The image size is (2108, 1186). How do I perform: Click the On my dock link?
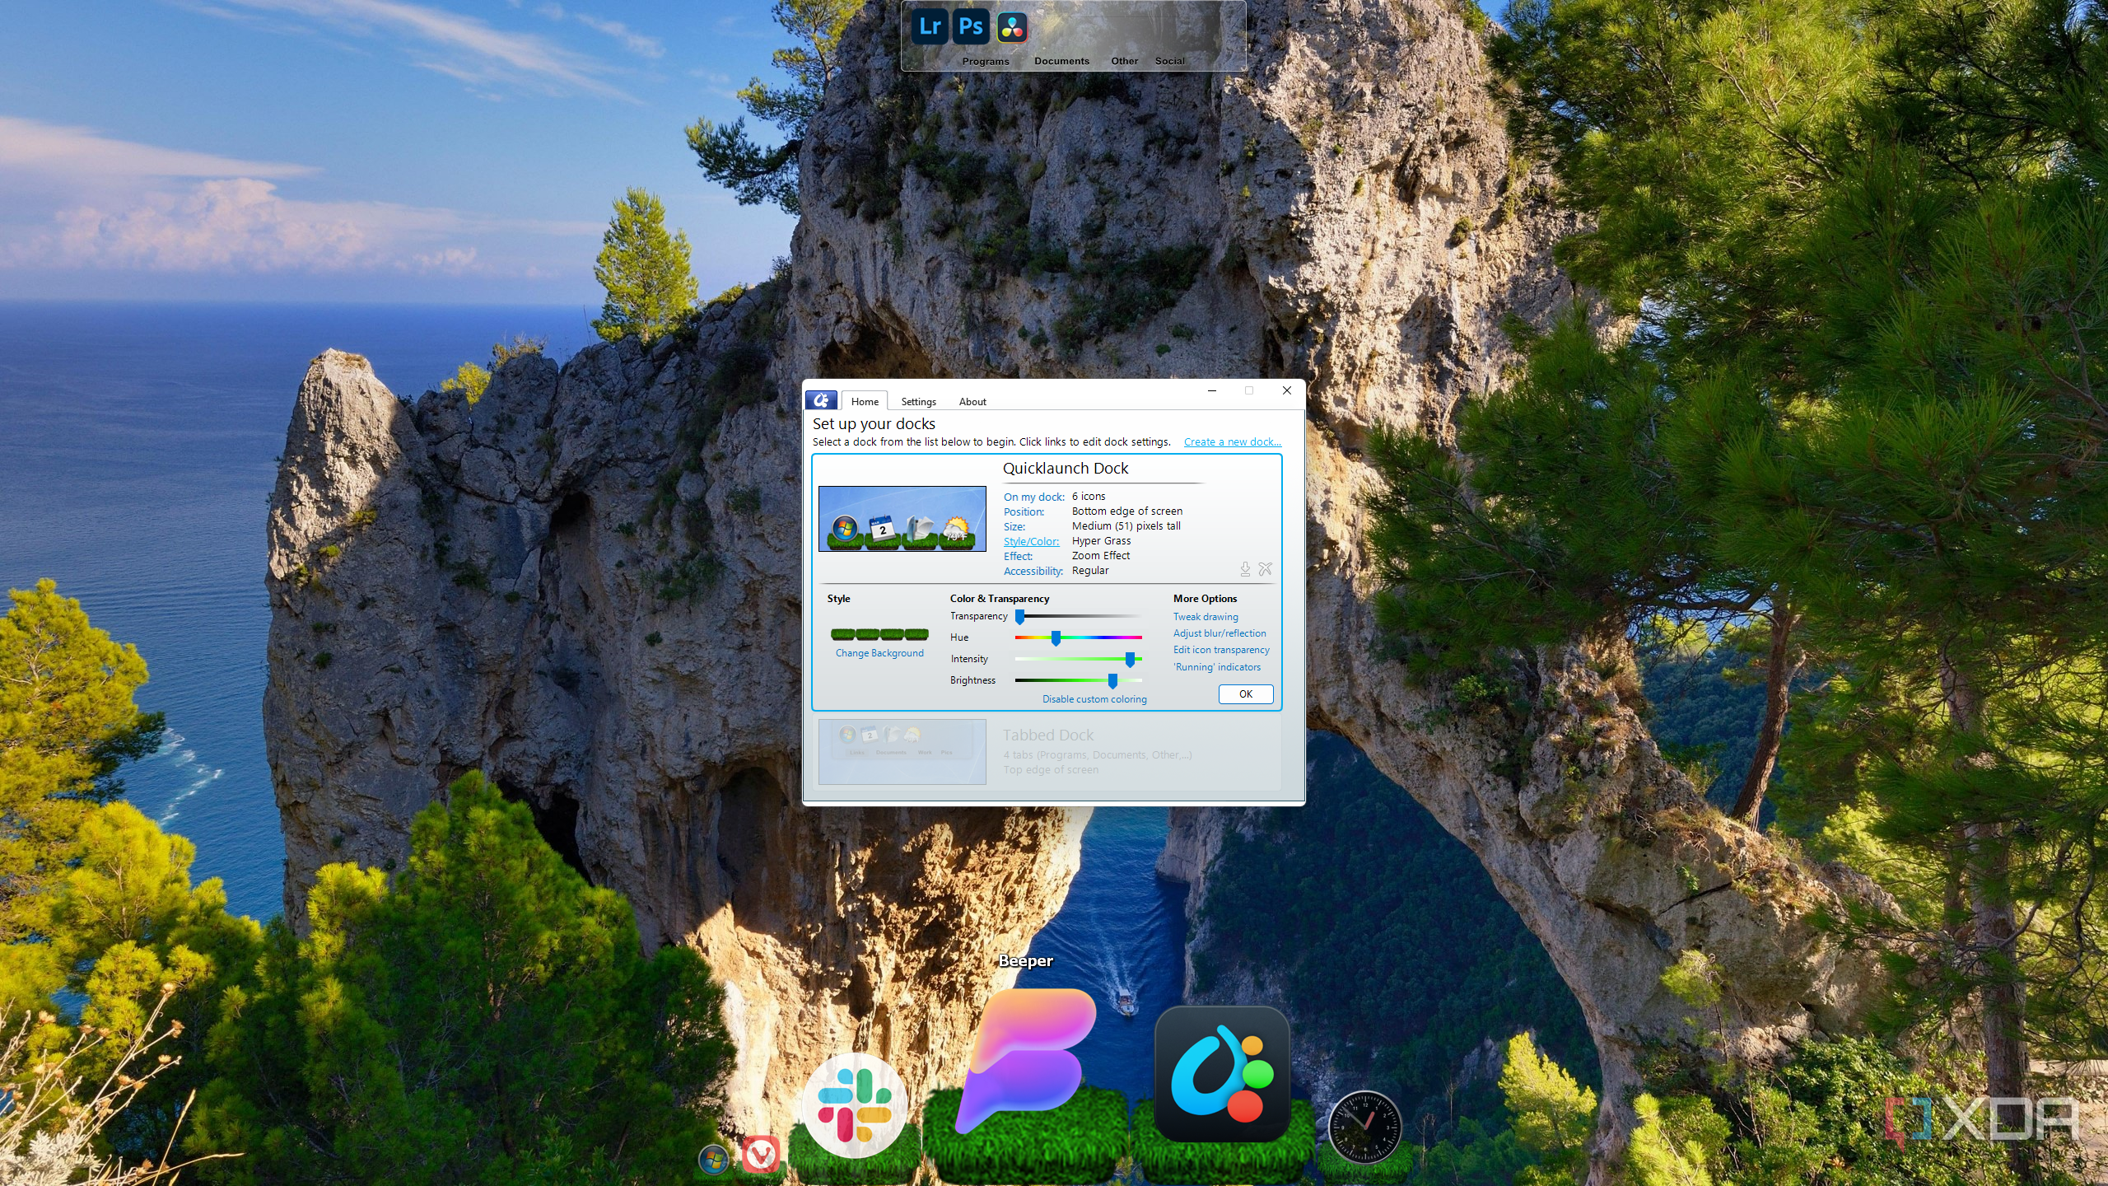click(1033, 497)
